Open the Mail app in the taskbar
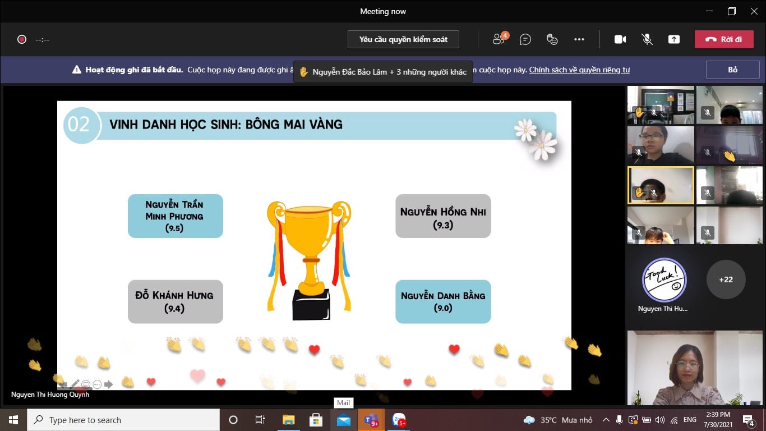The width and height of the screenshot is (766, 431). pos(343,420)
